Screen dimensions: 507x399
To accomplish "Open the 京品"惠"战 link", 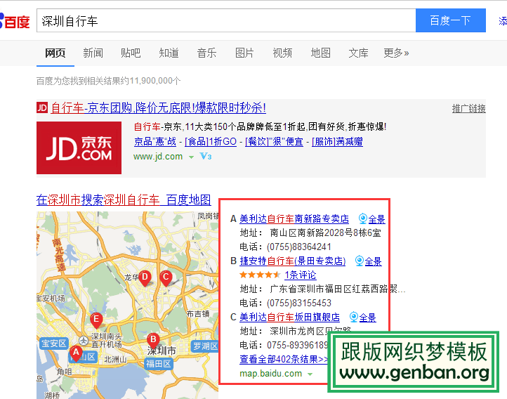I will [x=155, y=142].
